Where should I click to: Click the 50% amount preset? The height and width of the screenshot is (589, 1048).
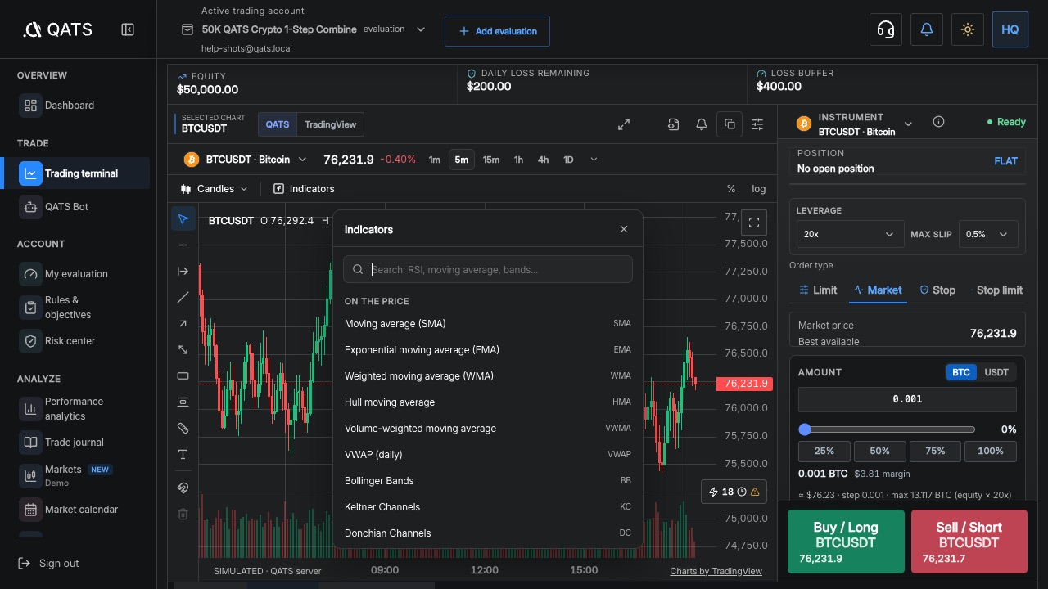pyautogui.click(x=879, y=451)
